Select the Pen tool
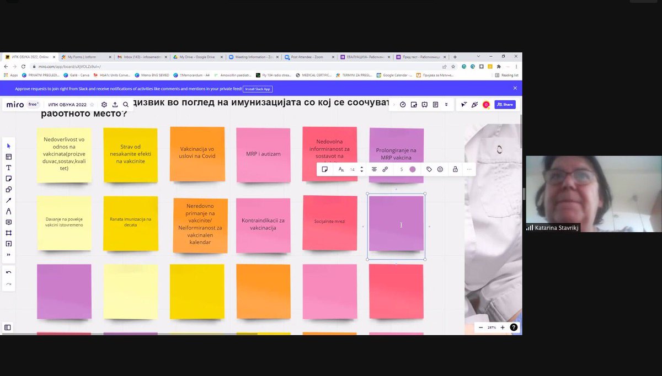Viewport: 662px width, 376px height. click(x=8, y=211)
